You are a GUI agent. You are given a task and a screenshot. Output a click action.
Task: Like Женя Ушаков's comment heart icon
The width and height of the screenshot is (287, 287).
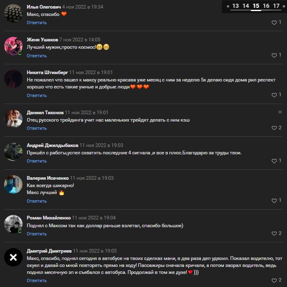click(x=274, y=55)
